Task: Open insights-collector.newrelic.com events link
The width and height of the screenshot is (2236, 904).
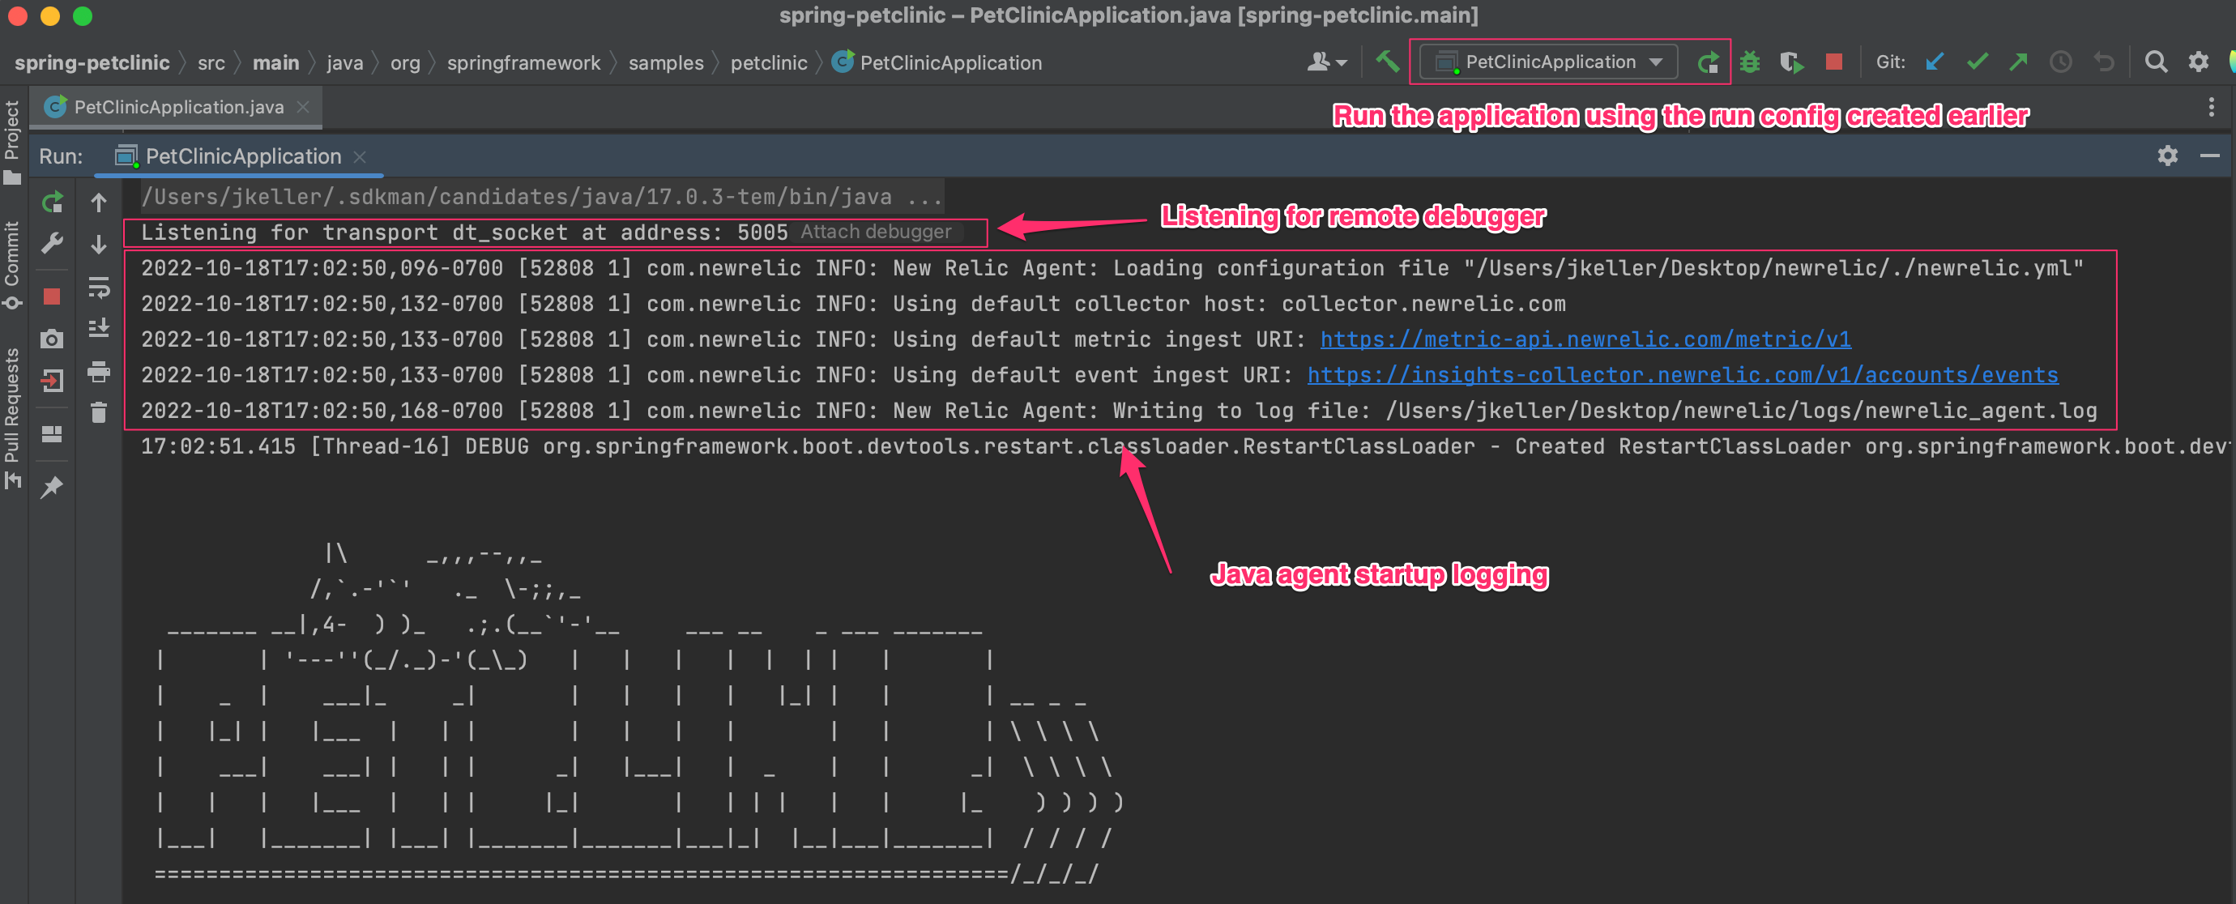Action: tap(1682, 375)
